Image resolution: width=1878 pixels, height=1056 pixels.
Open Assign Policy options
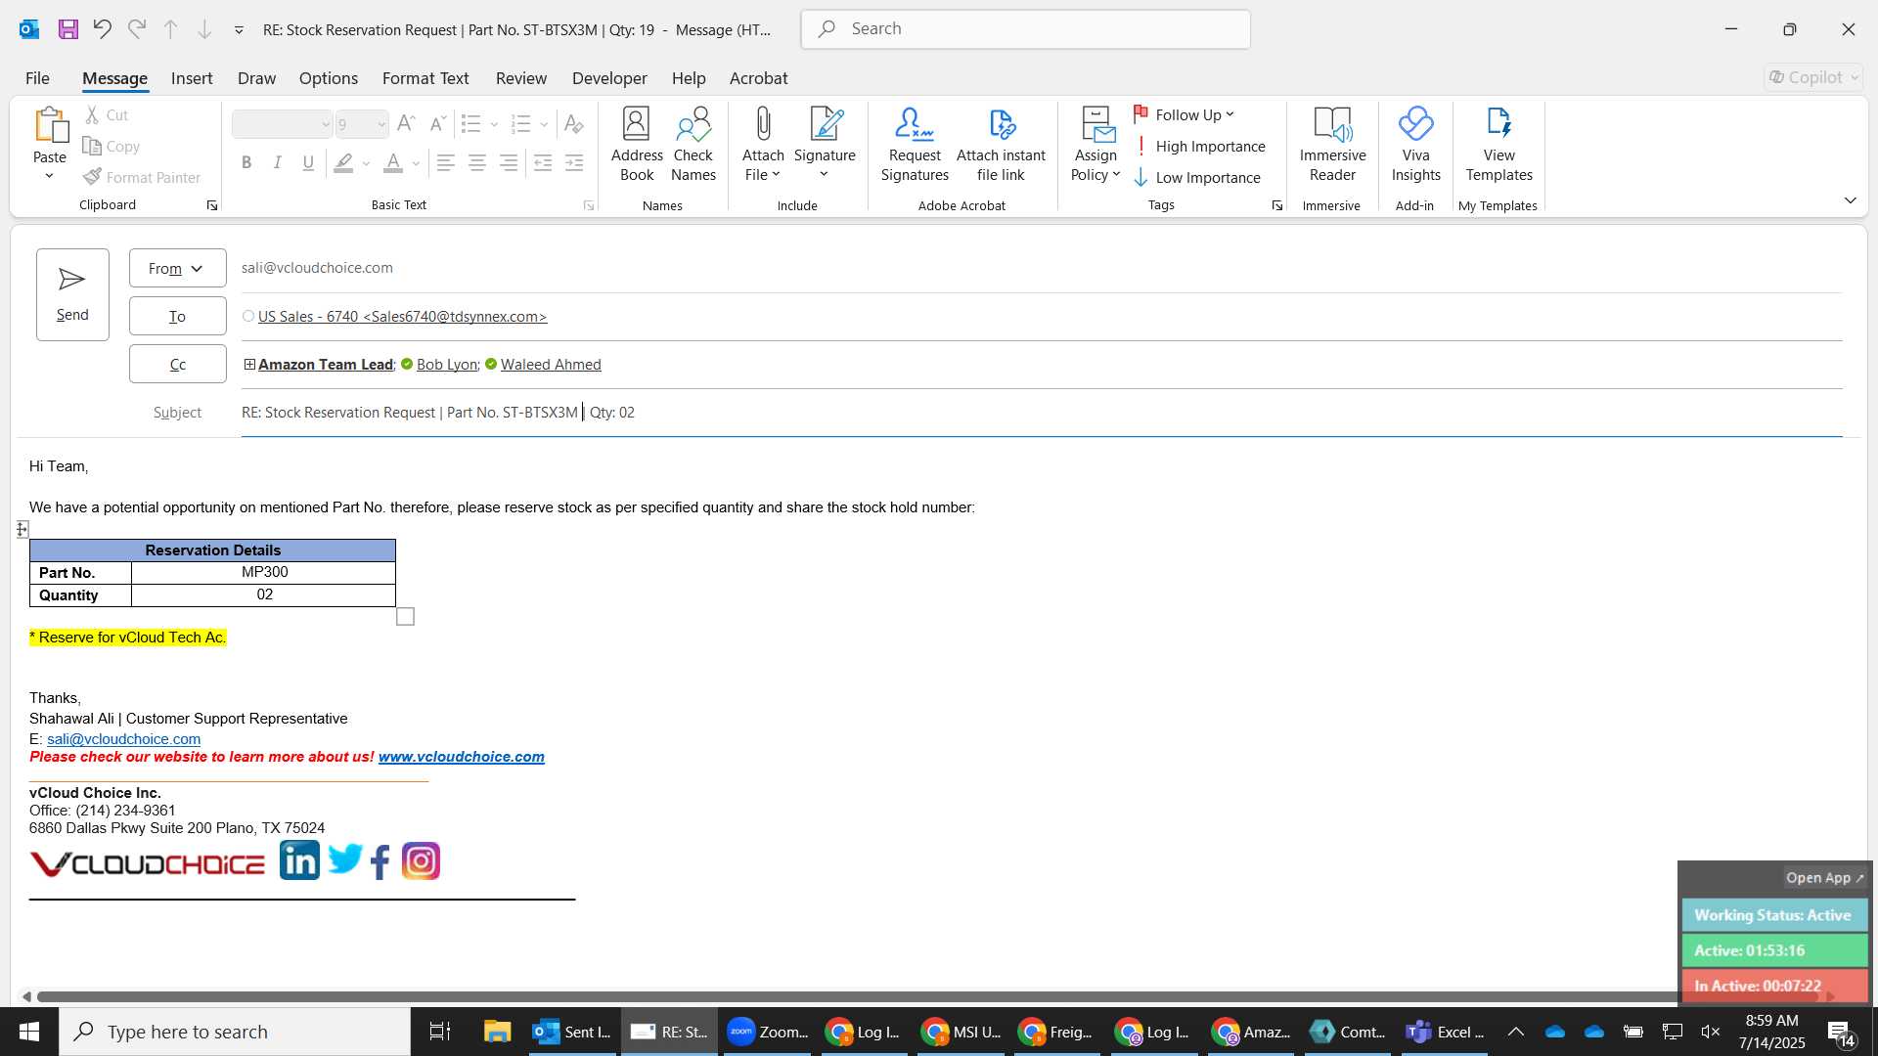point(1095,145)
